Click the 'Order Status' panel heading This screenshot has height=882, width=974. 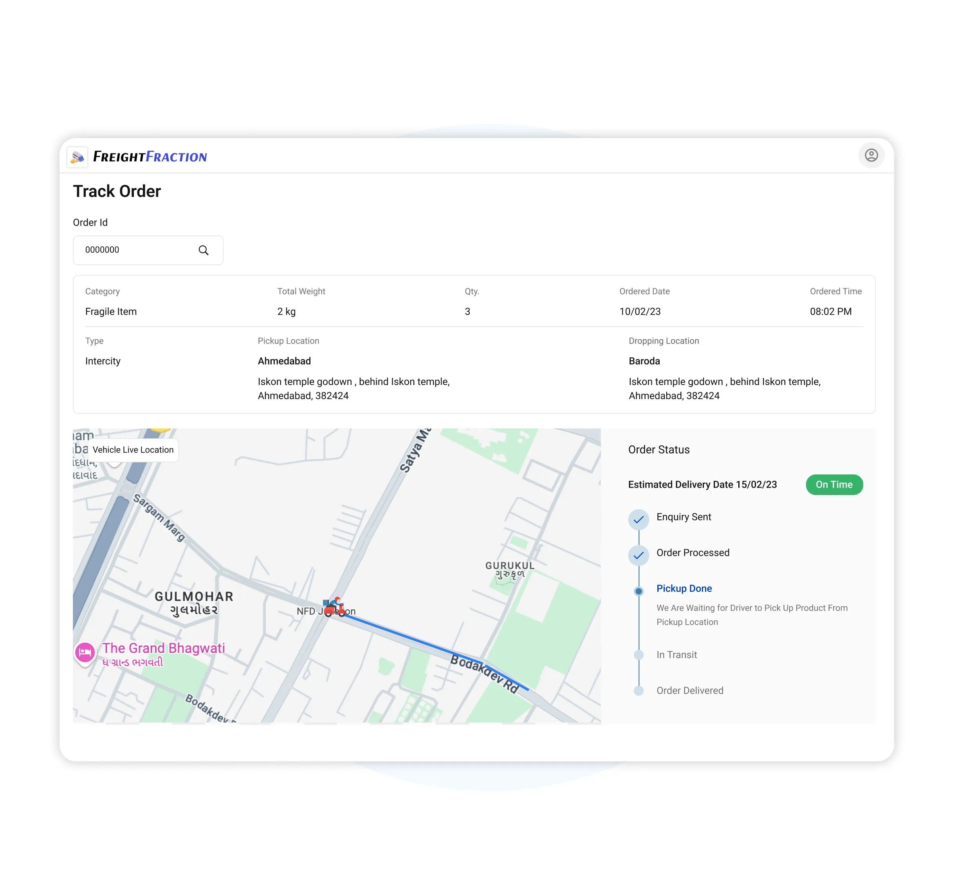pos(658,450)
